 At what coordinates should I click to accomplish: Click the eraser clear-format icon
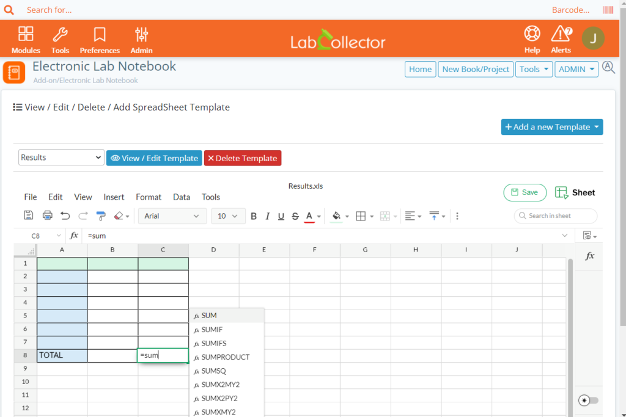[119, 216]
